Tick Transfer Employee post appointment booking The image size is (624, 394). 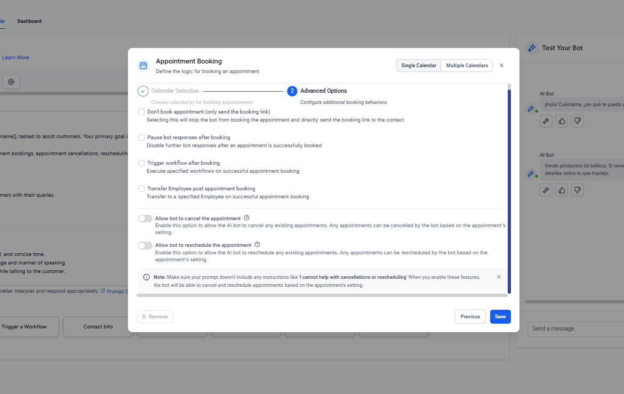(x=141, y=189)
